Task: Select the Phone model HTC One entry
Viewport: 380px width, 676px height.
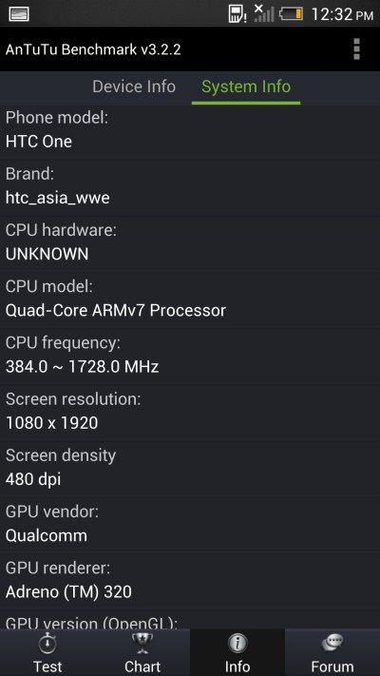Action: [x=190, y=129]
